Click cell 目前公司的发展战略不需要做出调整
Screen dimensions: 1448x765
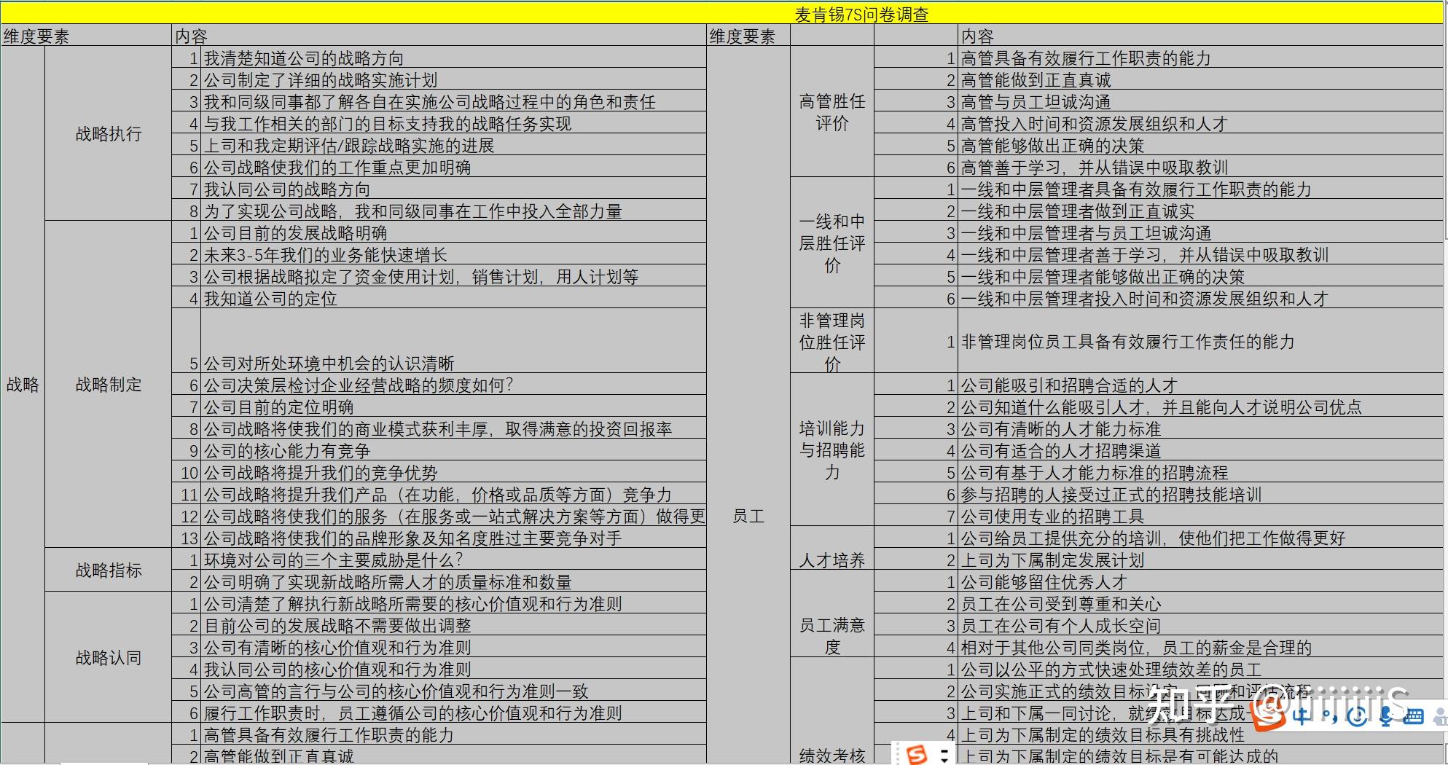(453, 625)
